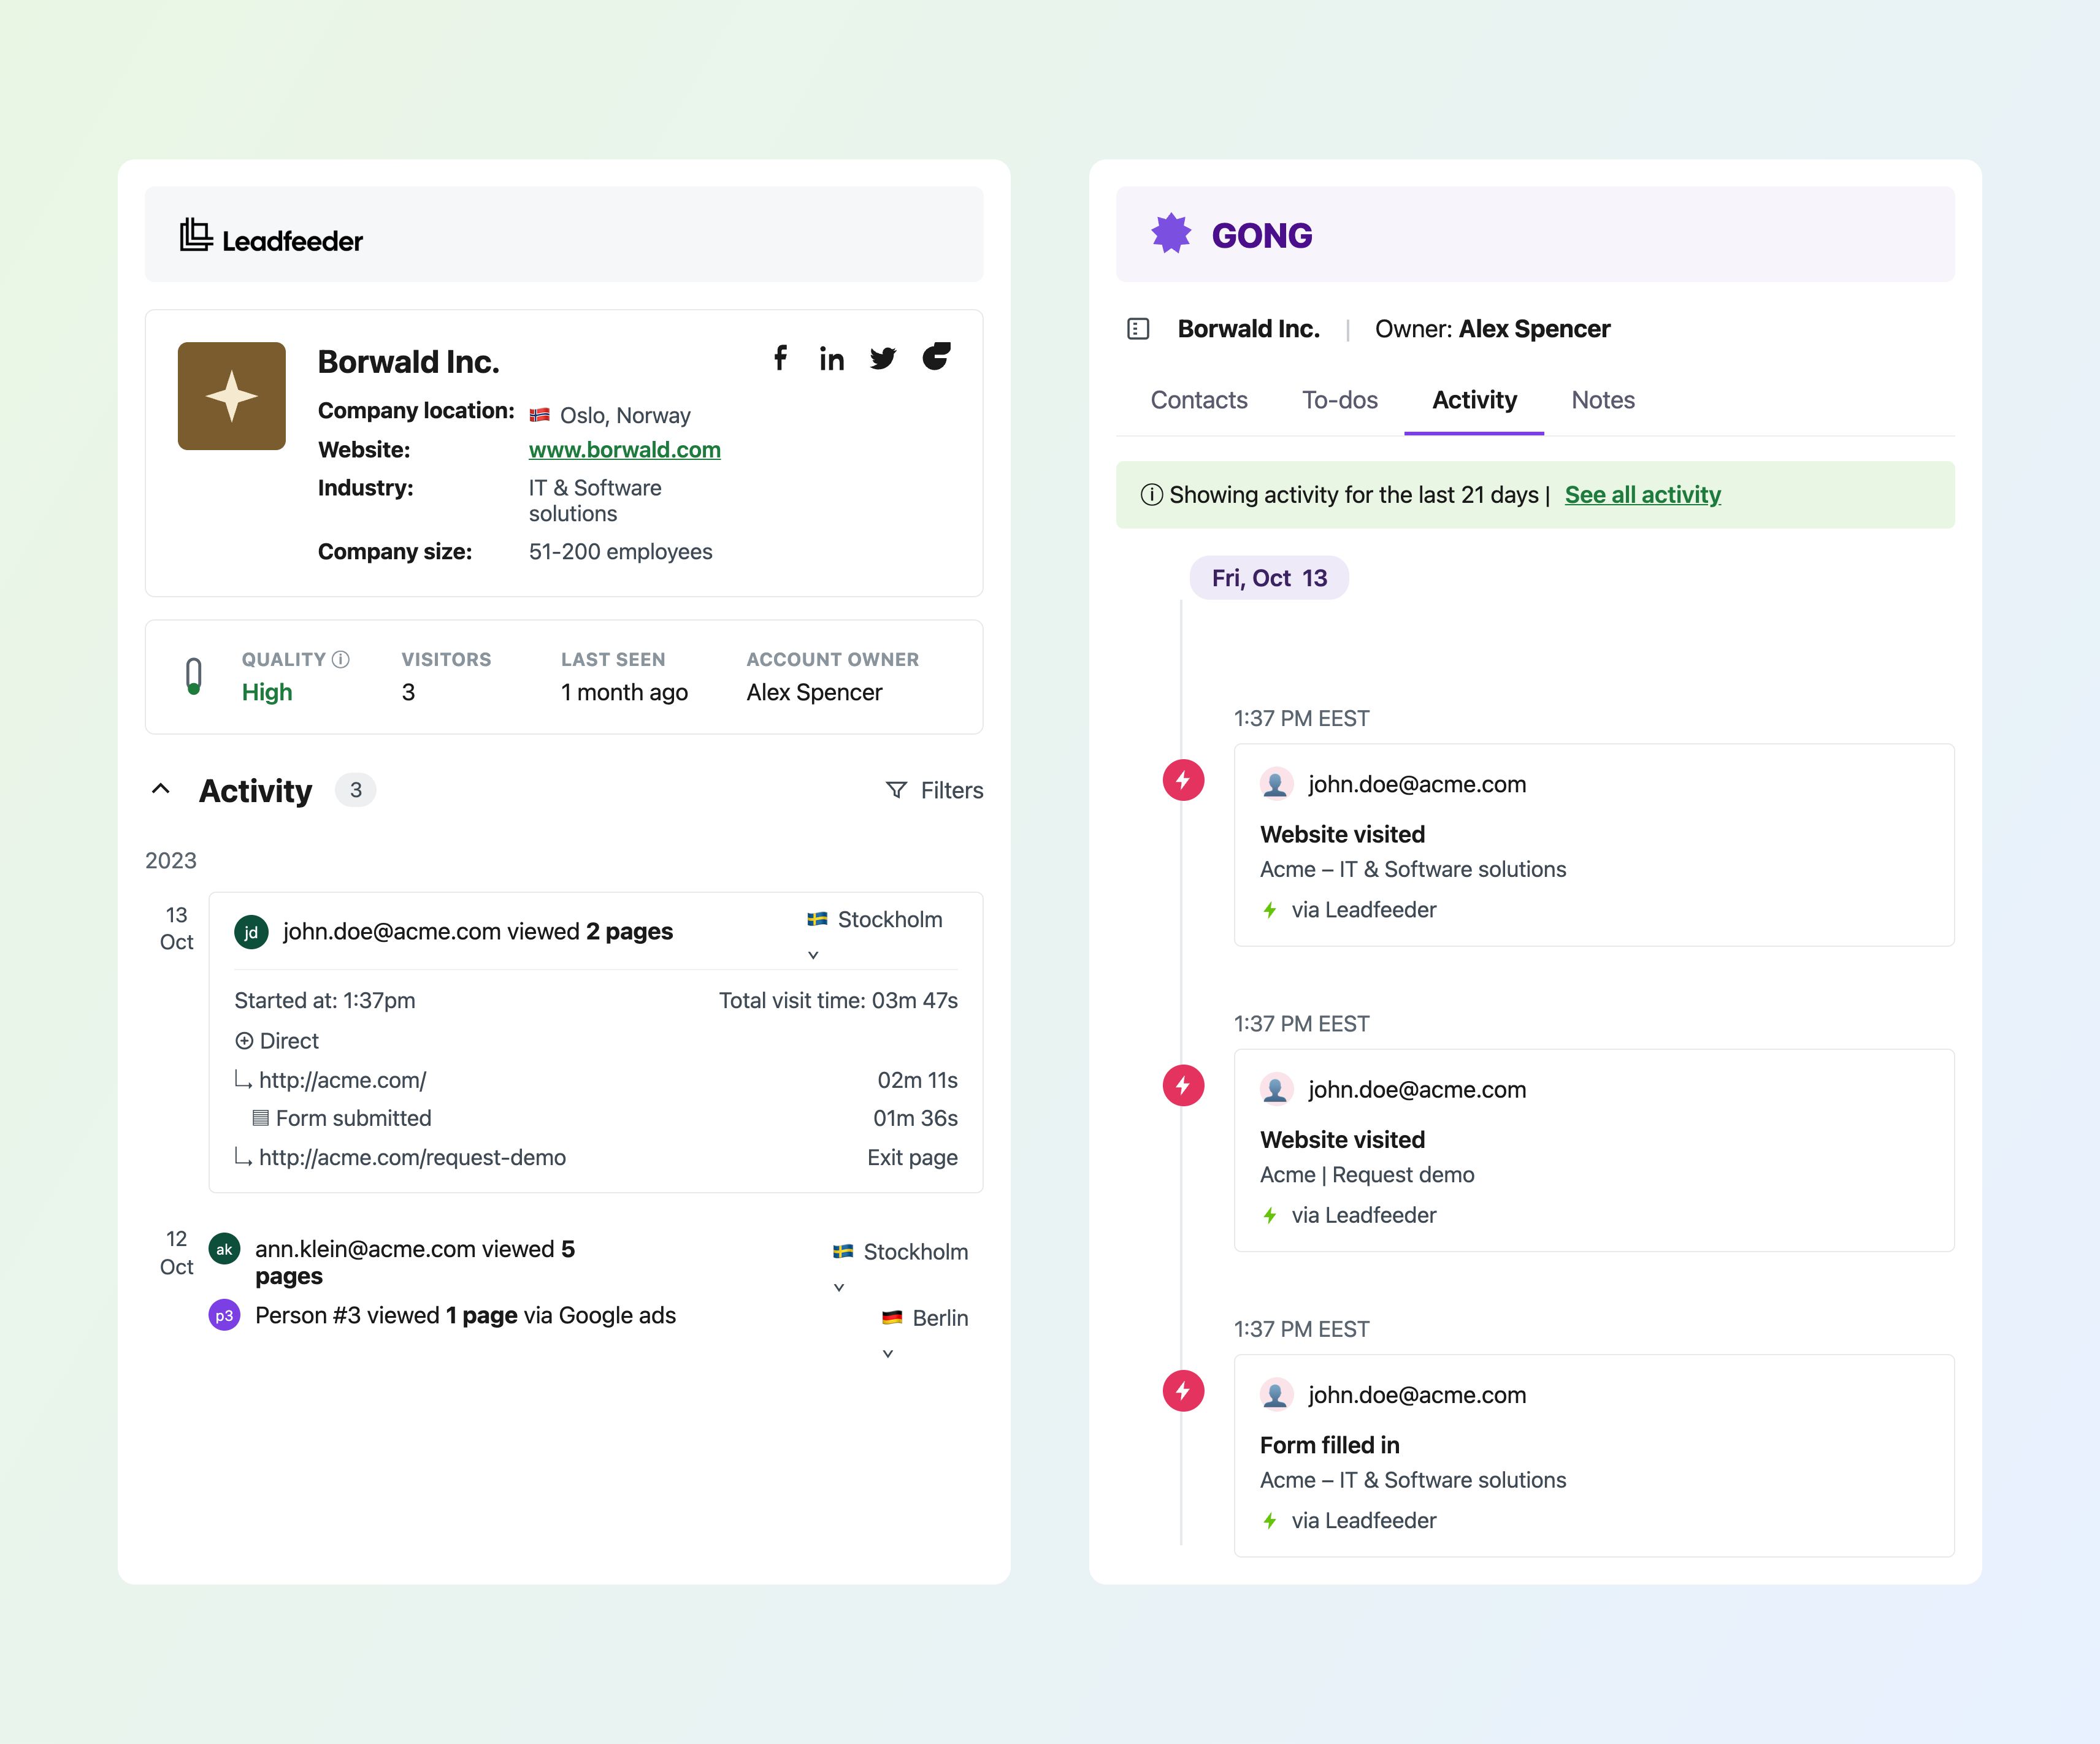
Task: Click the user avatar on the Form filled in card
Action: click(x=1275, y=1394)
